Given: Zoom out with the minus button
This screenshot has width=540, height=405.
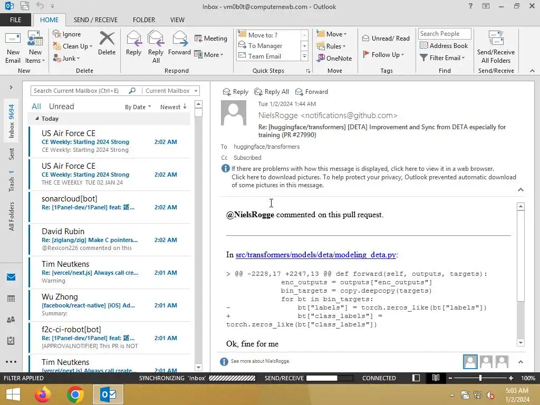Looking at the screenshot, I should (450, 378).
